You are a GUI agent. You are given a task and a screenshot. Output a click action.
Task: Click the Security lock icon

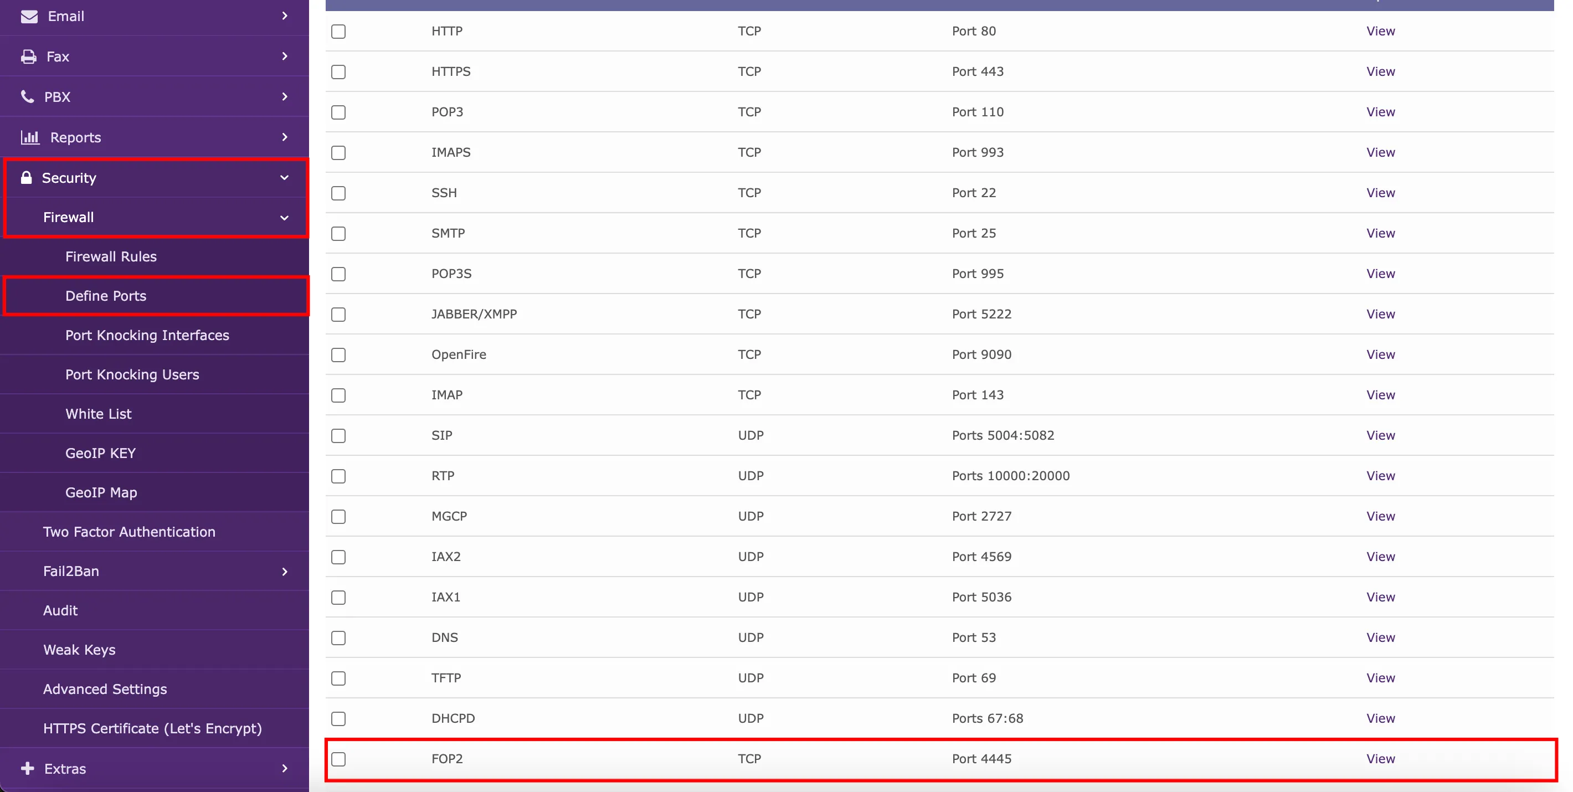pos(26,178)
